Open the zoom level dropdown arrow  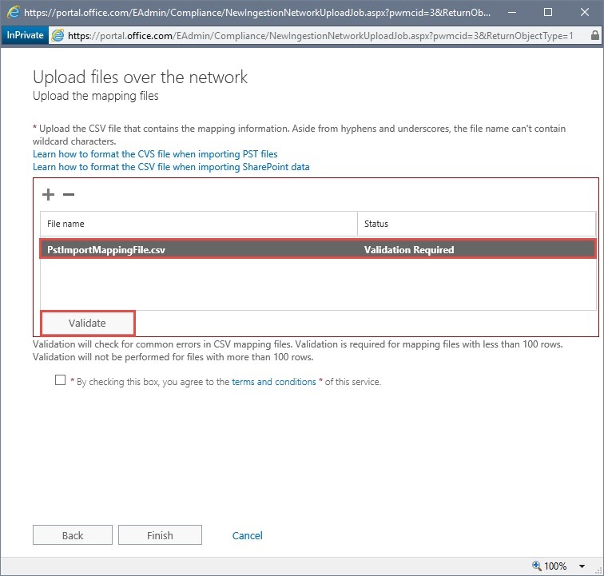(582, 566)
